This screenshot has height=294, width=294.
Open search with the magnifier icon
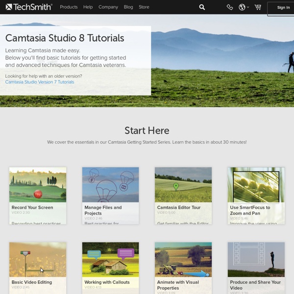pos(202,7)
